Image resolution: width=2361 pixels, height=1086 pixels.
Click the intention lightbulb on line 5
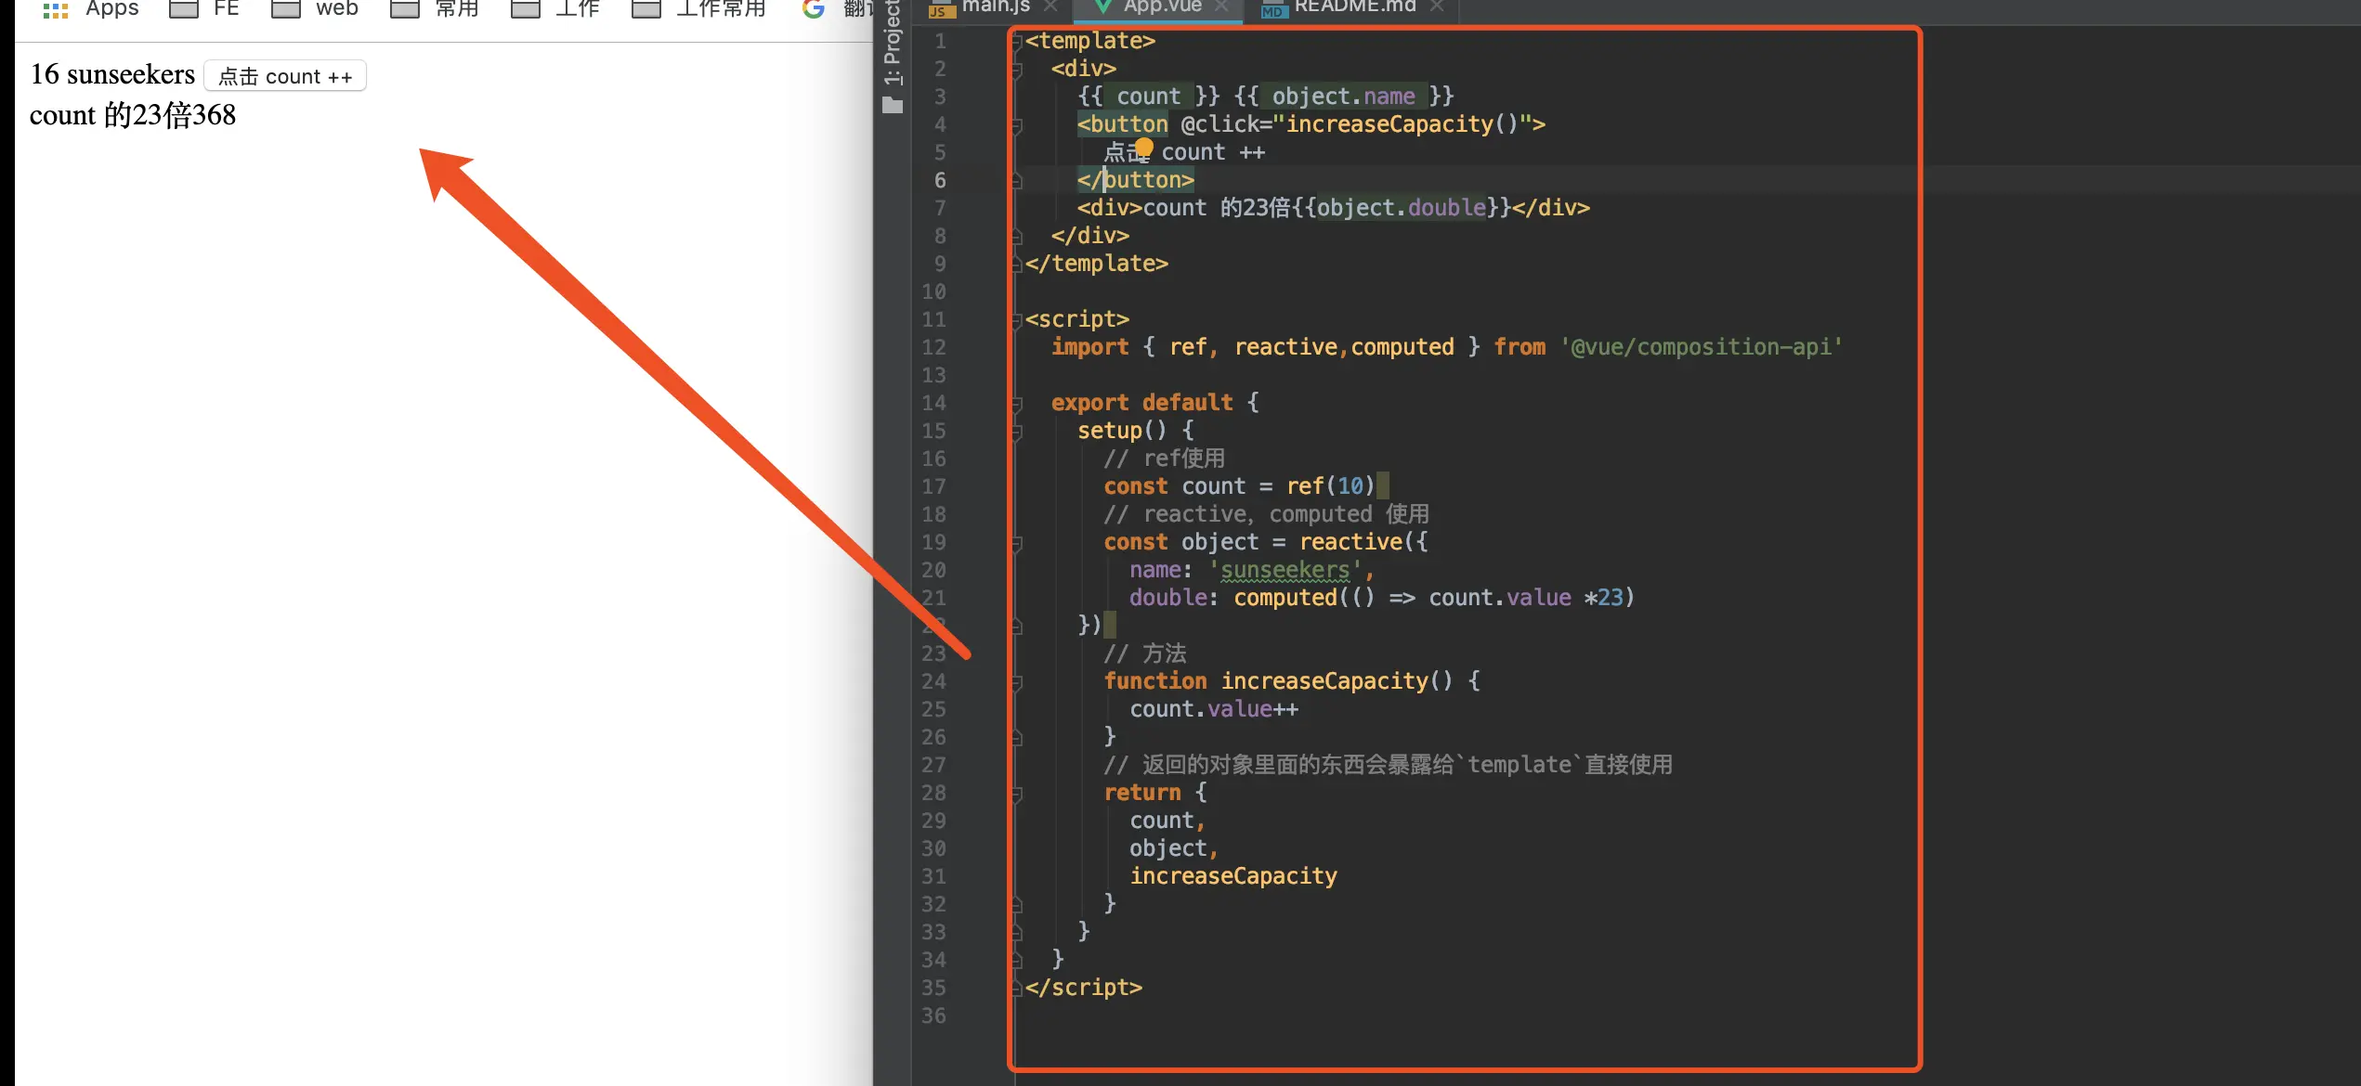(1143, 148)
